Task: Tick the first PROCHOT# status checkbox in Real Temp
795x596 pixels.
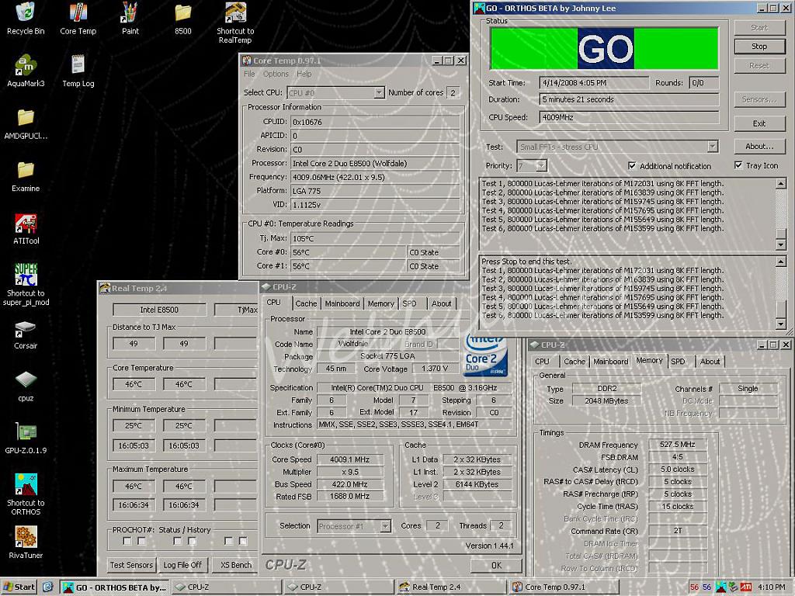Action: 127,541
